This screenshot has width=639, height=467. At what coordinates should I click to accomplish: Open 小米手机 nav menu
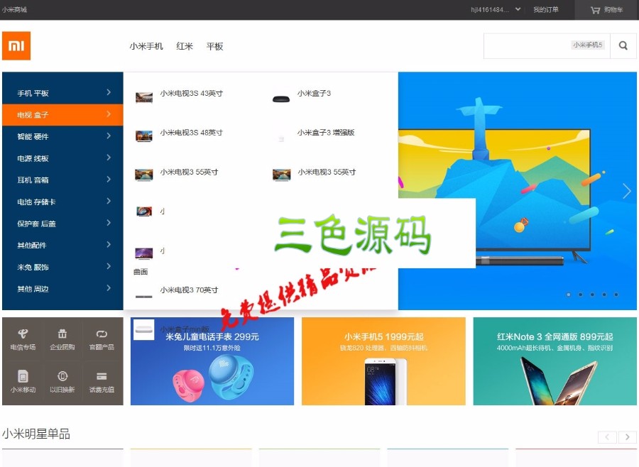coord(146,46)
